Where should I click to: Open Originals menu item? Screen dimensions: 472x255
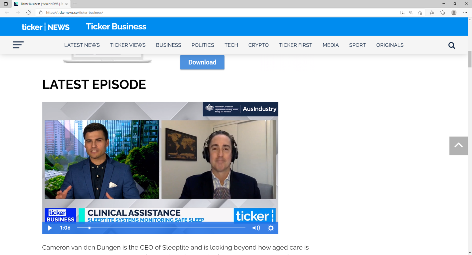pos(390,45)
